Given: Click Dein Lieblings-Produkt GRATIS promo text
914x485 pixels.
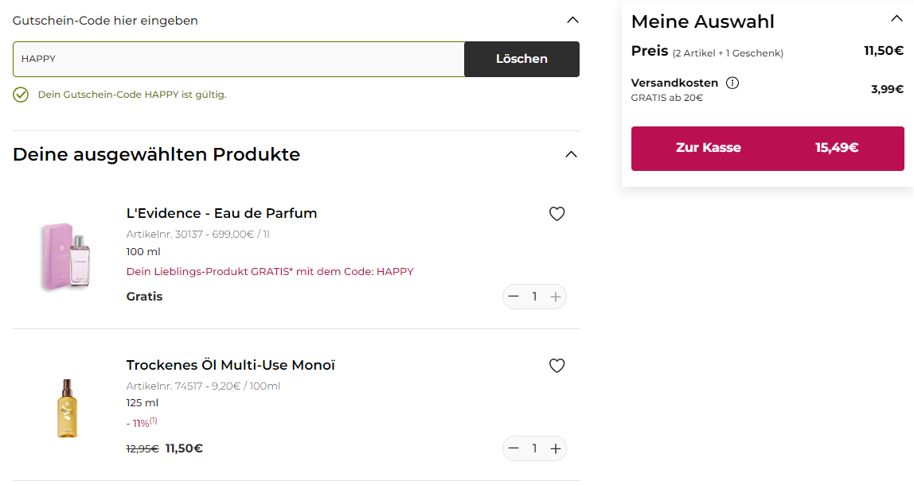Looking at the screenshot, I should pyautogui.click(x=270, y=271).
